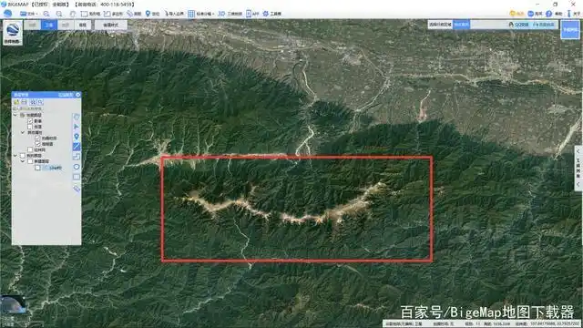Select the blue highlighted satellite map tab
Image resolution: width=583 pixels, height=328 pixels.
click(49, 25)
